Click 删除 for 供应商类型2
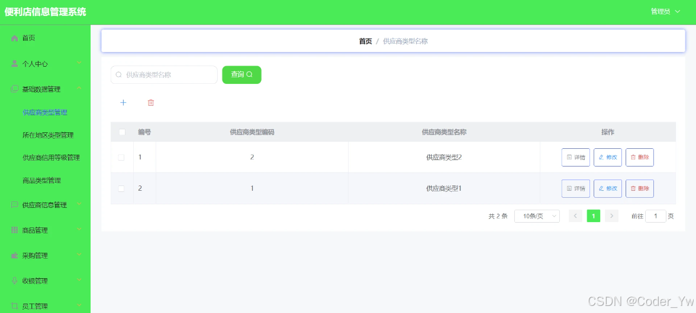Screen dimensions: 696x313 pos(640,157)
